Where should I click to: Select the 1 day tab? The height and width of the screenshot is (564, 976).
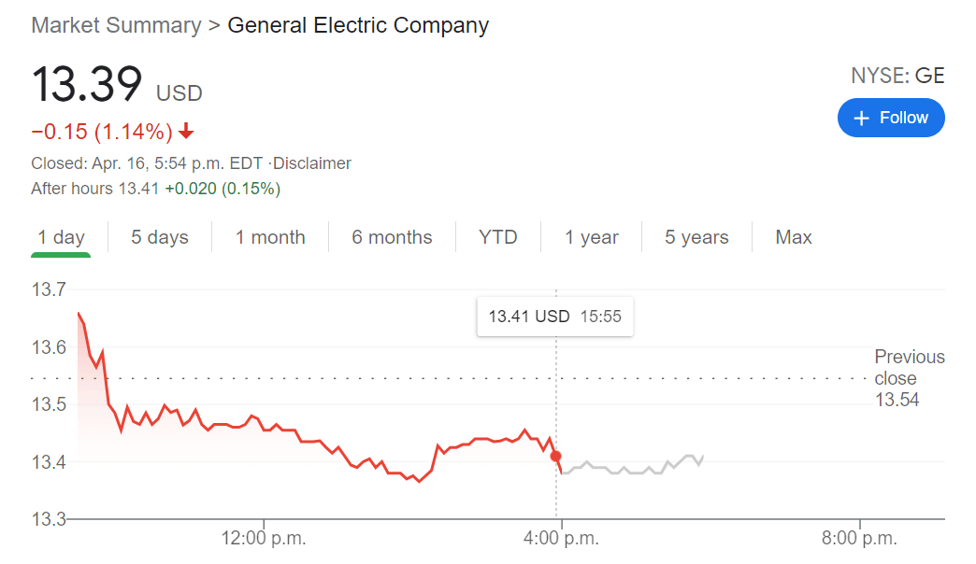61,237
